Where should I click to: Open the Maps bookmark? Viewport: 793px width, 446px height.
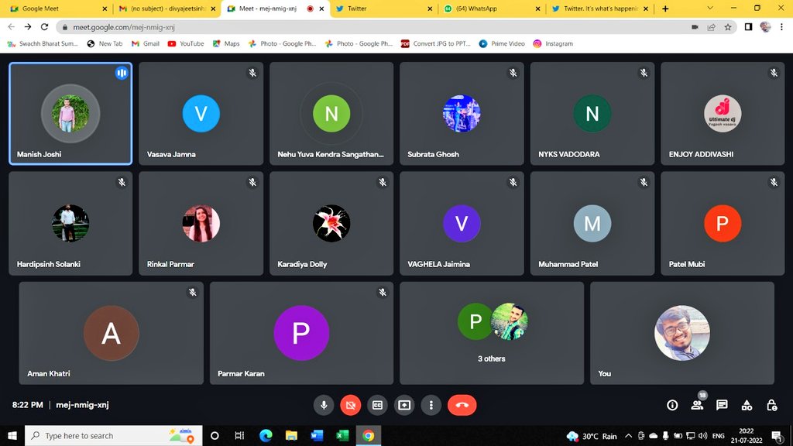click(x=226, y=43)
